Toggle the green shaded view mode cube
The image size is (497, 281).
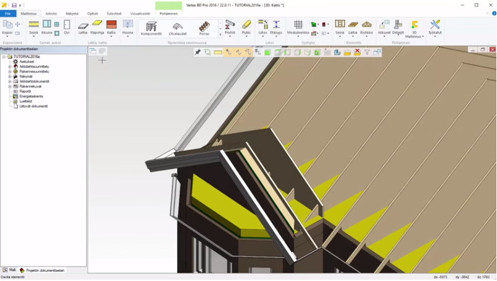click(267, 53)
